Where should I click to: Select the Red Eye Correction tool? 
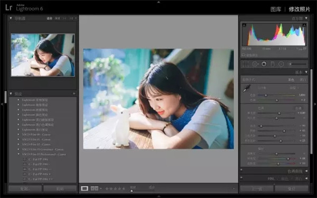point(264,64)
